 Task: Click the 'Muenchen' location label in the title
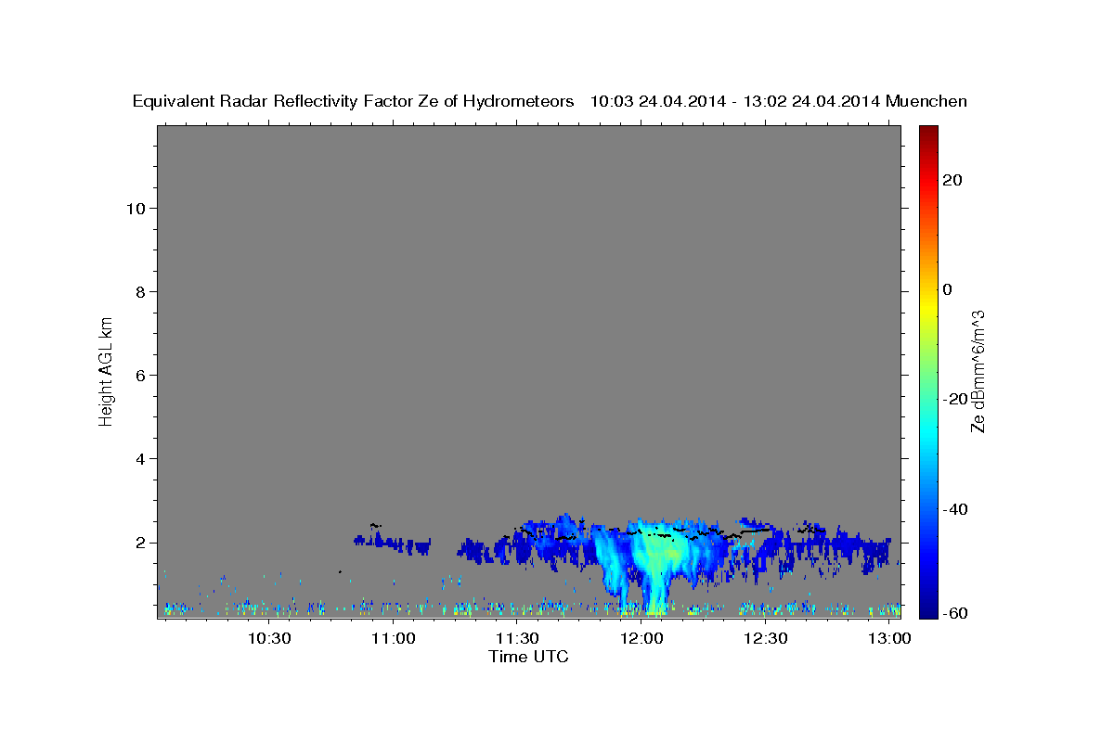click(926, 101)
